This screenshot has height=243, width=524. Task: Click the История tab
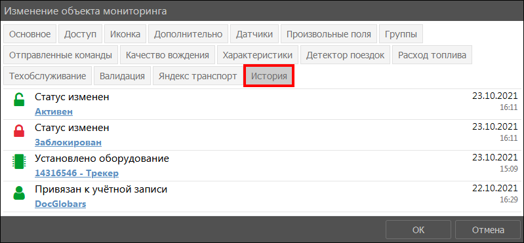pyautogui.click(x=269, y=76)
